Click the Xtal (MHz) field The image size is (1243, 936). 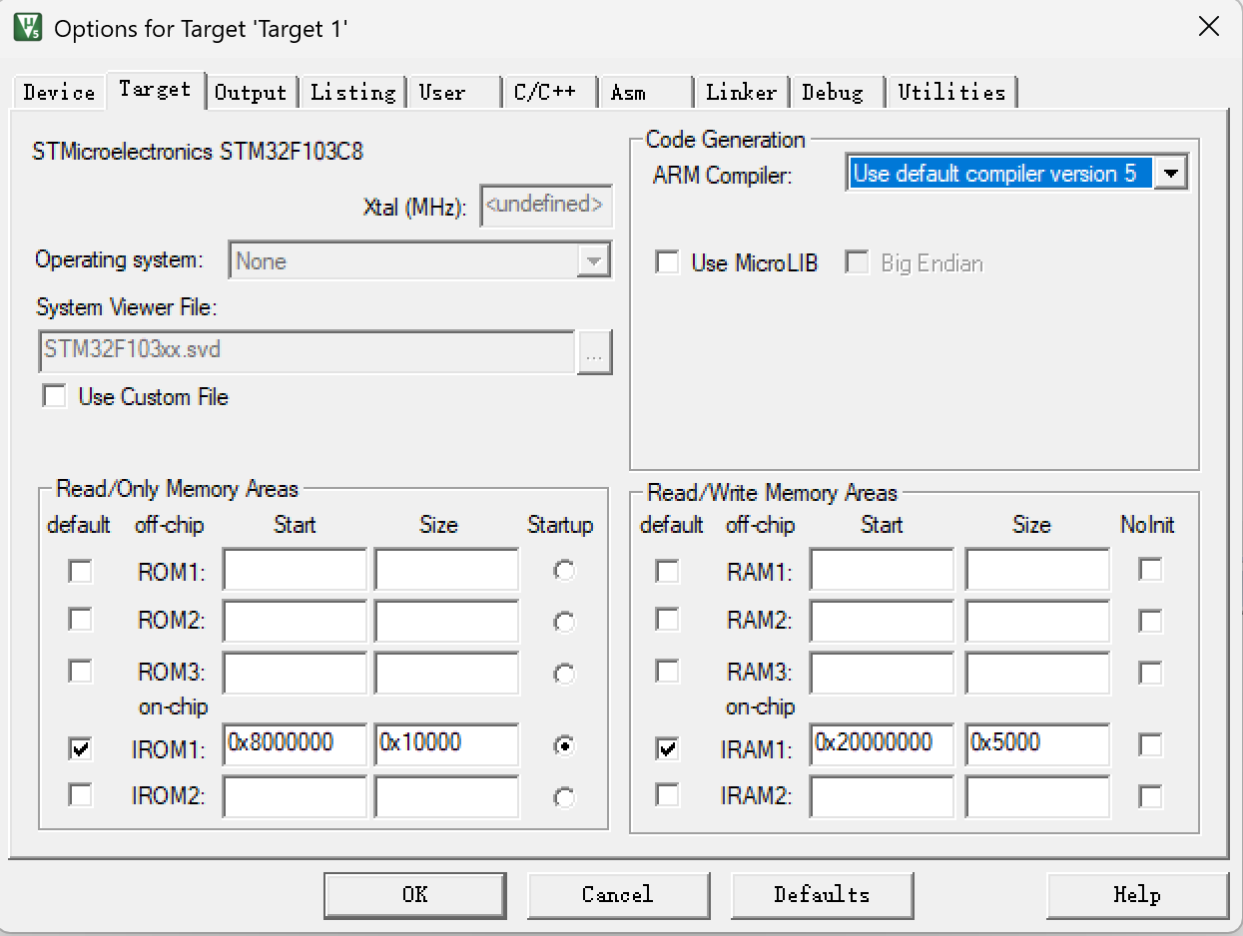click(x=545, y=206)
